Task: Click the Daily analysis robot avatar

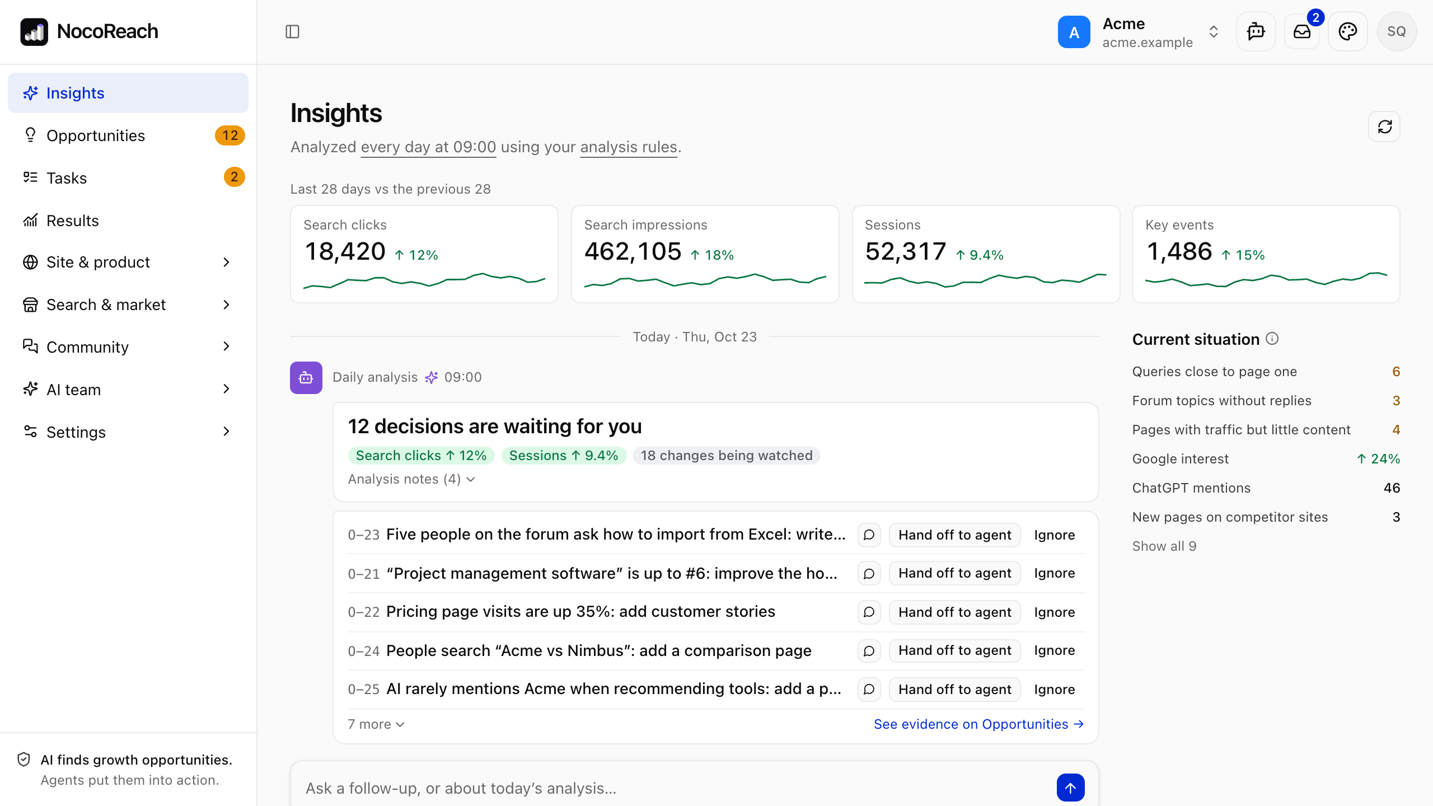Action: point(306,378)
